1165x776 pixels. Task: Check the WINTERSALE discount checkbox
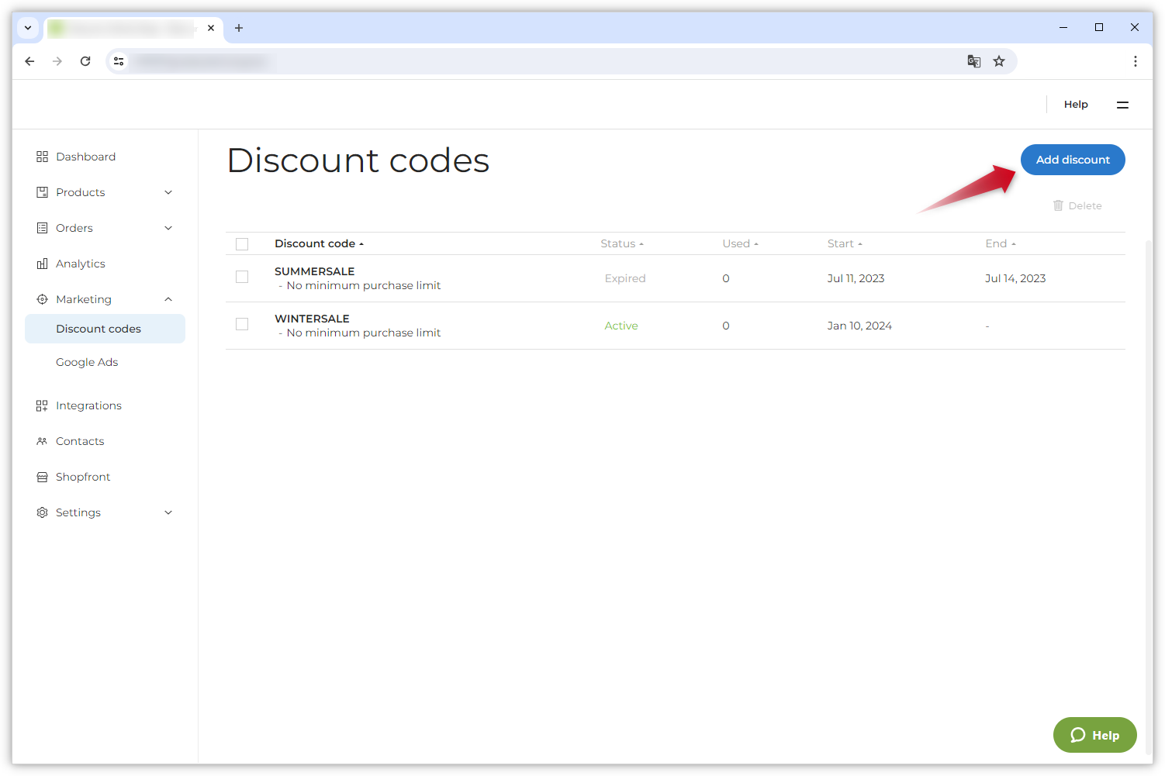tap(242, 324)
